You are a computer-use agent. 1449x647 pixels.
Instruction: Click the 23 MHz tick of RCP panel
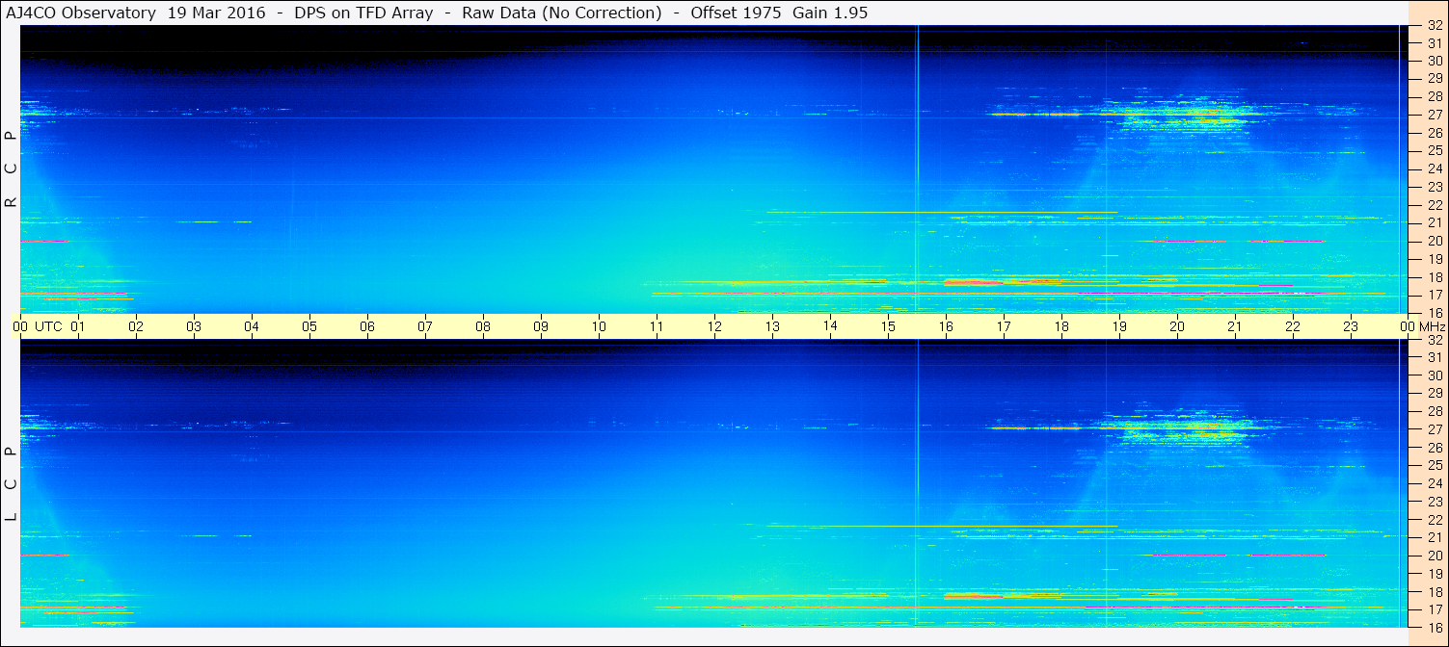pyautogui.click(x=1435, y=187)
